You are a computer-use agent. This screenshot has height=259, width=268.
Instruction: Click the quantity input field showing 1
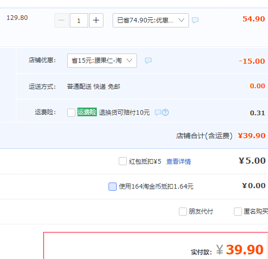[x=79, y=20]
